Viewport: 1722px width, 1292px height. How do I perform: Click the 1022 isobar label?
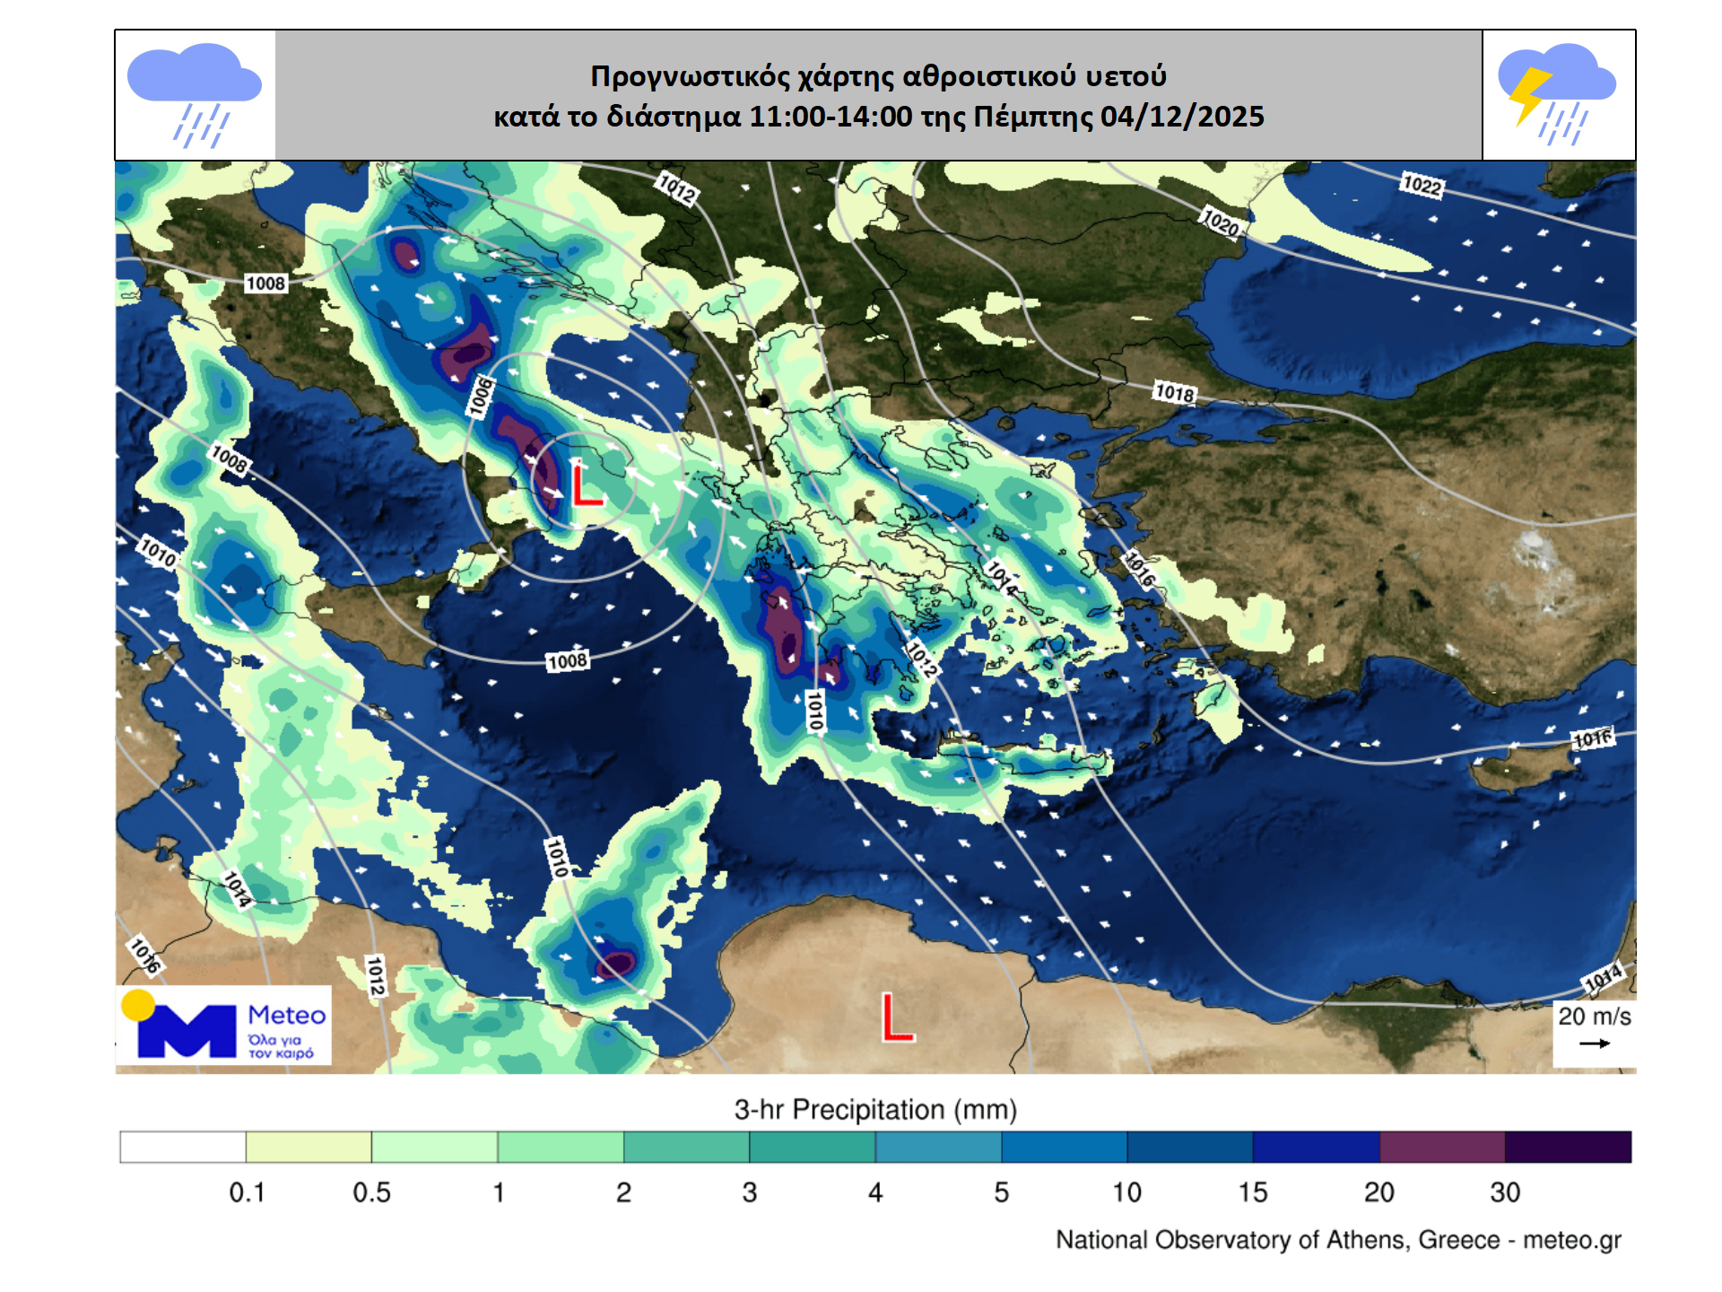tap(1422, 186)
